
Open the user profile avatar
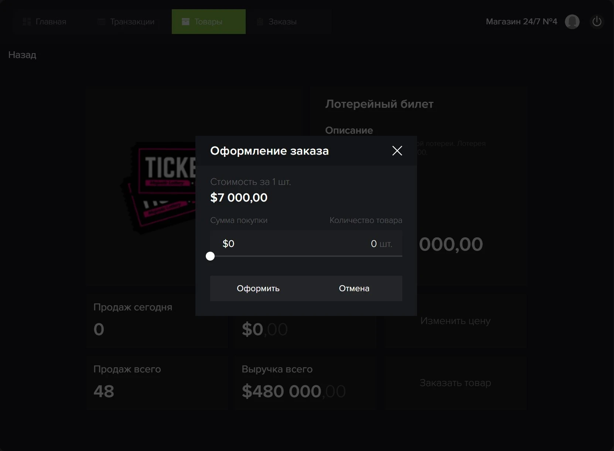572,22
